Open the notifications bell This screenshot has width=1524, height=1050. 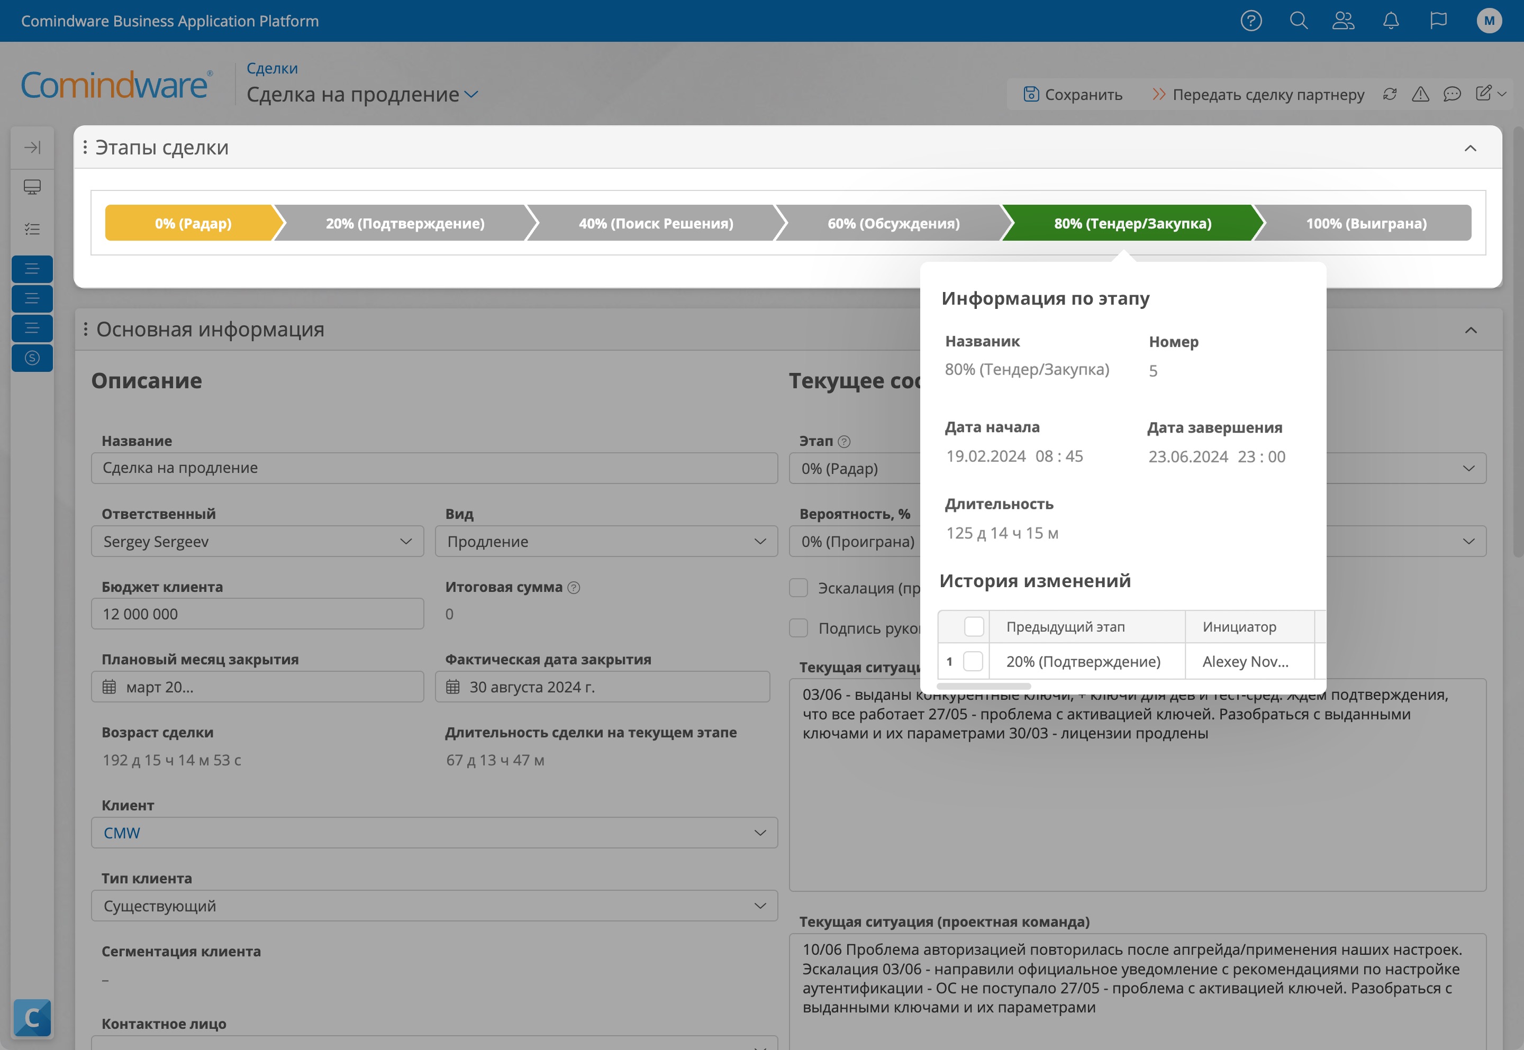(x=1391, y=21)
